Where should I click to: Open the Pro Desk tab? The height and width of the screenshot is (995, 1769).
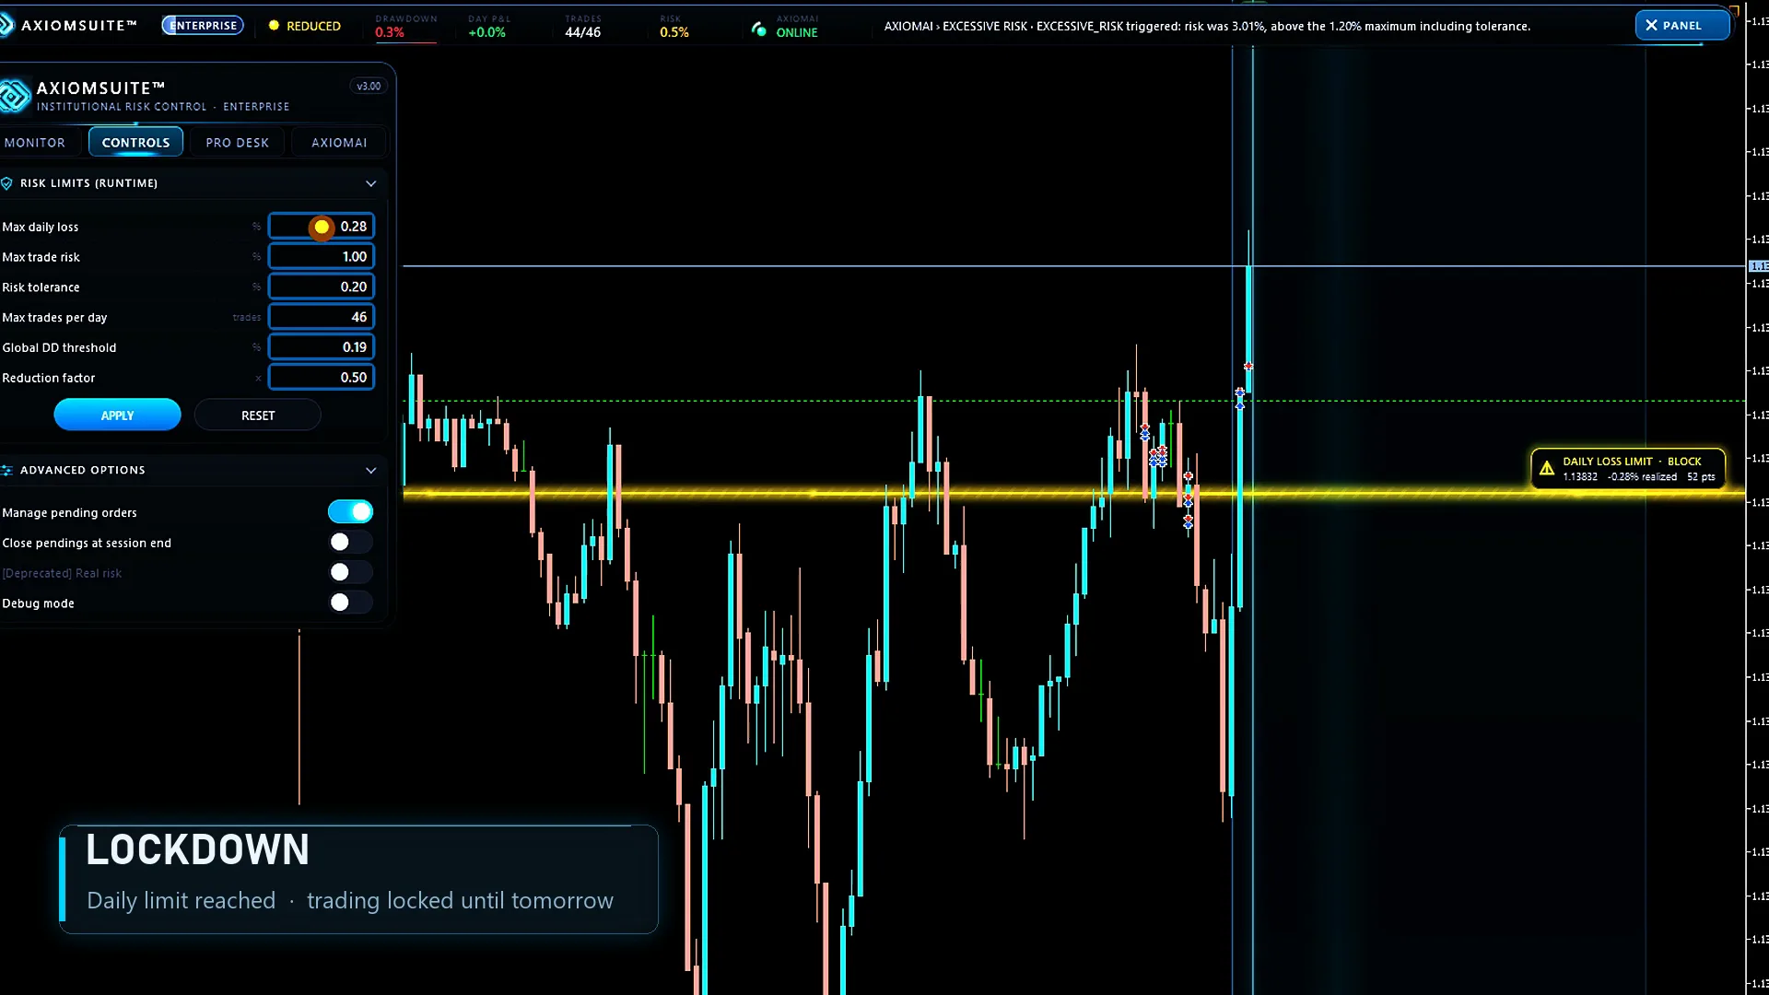pos(238,143)
